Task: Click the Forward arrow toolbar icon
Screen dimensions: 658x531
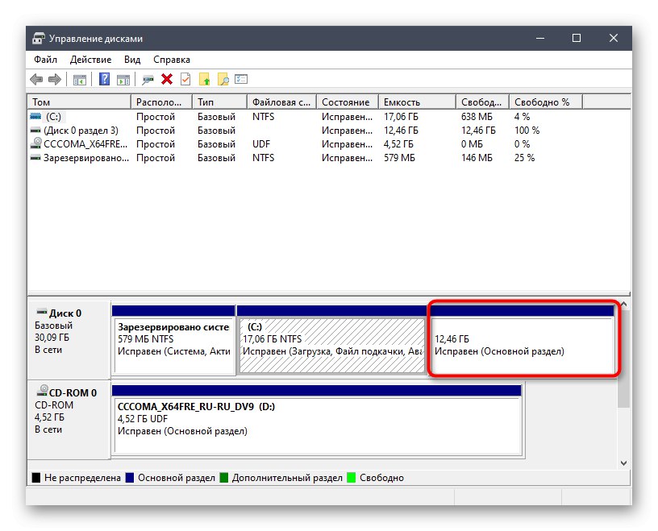Action: pyautogui.click(x=55, y=79)
